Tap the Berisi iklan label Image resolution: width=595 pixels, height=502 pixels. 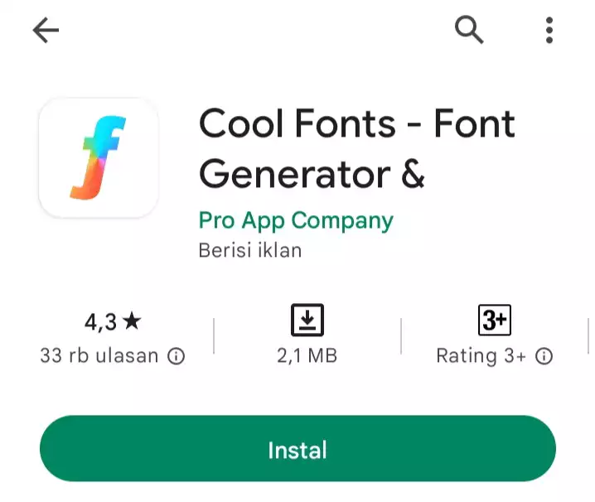[x=250, y=250]
